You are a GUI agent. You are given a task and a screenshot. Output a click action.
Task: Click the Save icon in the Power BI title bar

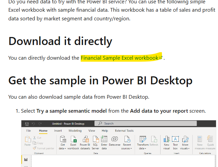pyautogui.click(x=27, y=124)
